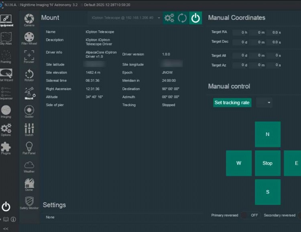
Task: Click the Sidereal time value 06:31:36
Action: (93, 81)
